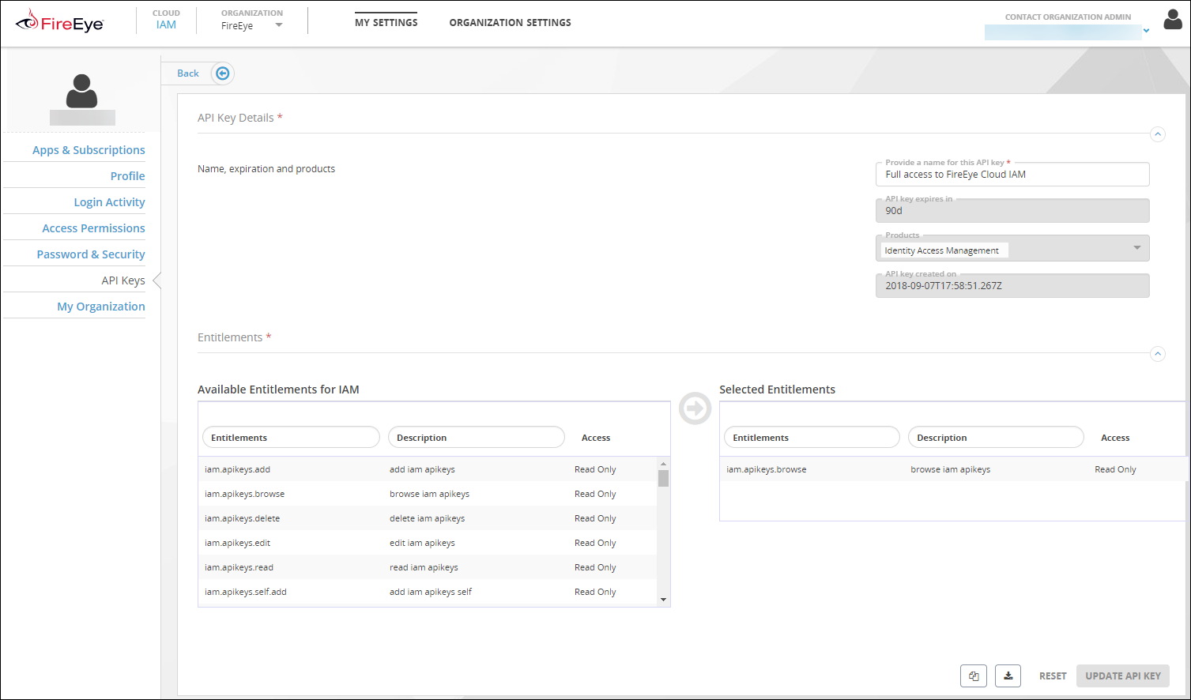Go to Apps & Subscriptions
Screen dimensions: 1191x700
tap(89, 150)
